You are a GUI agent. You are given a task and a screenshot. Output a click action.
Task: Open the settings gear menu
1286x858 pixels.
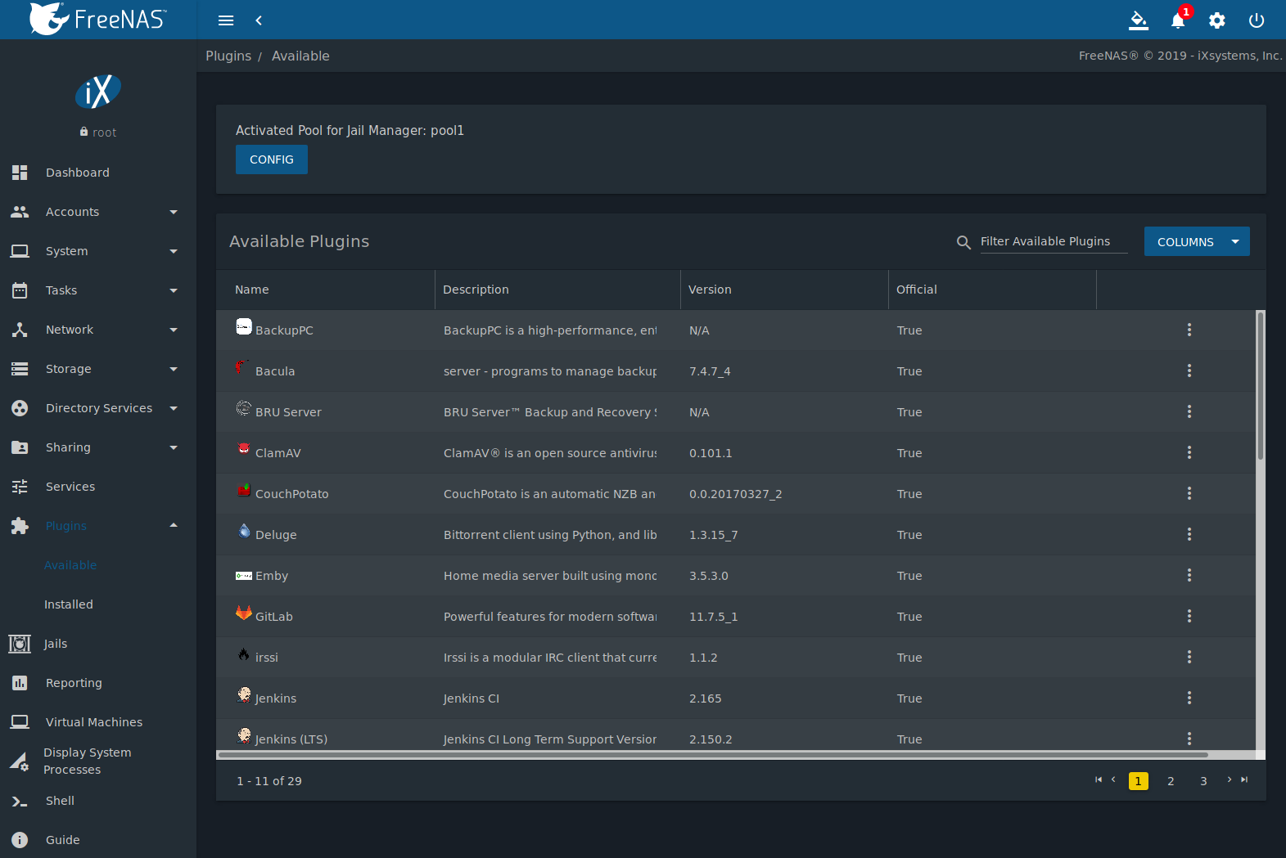click(1217, 20)
